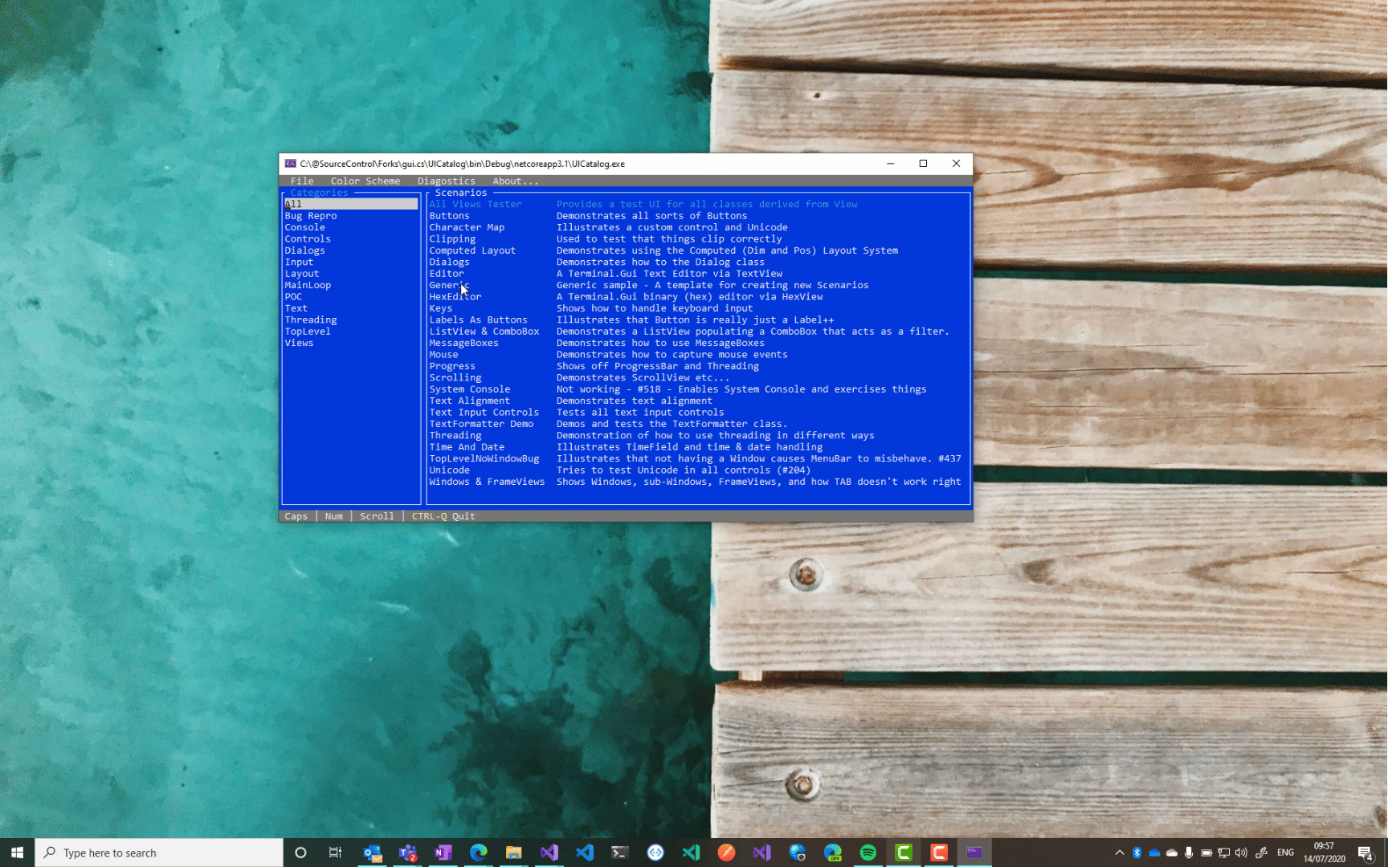
Task: Select the ListView & ComboBox scenario
Action: tap(484, 332)
